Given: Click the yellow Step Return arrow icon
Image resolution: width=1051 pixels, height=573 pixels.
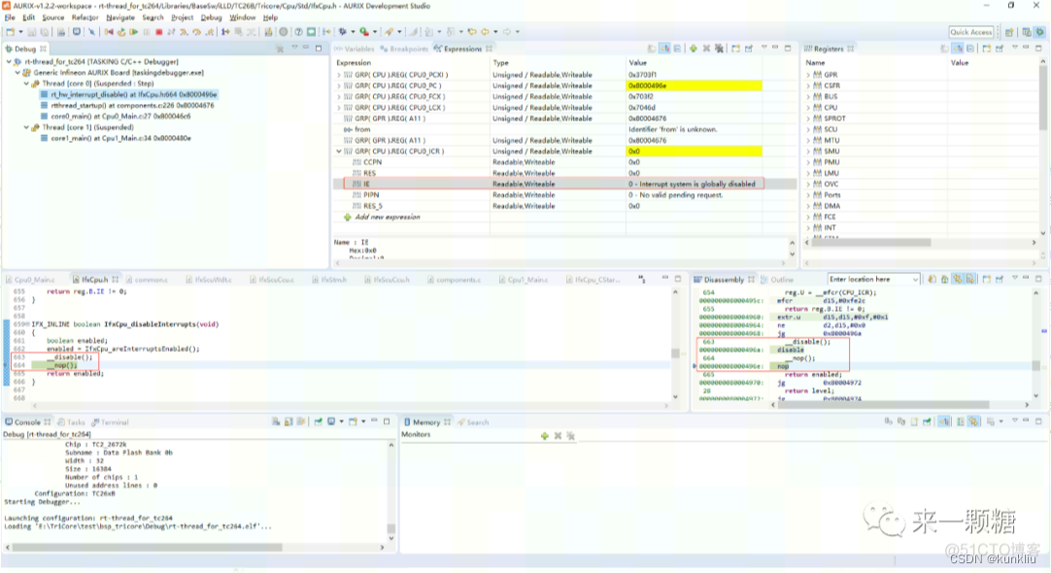Looking at the screenshot, I should tap(209, 31).
